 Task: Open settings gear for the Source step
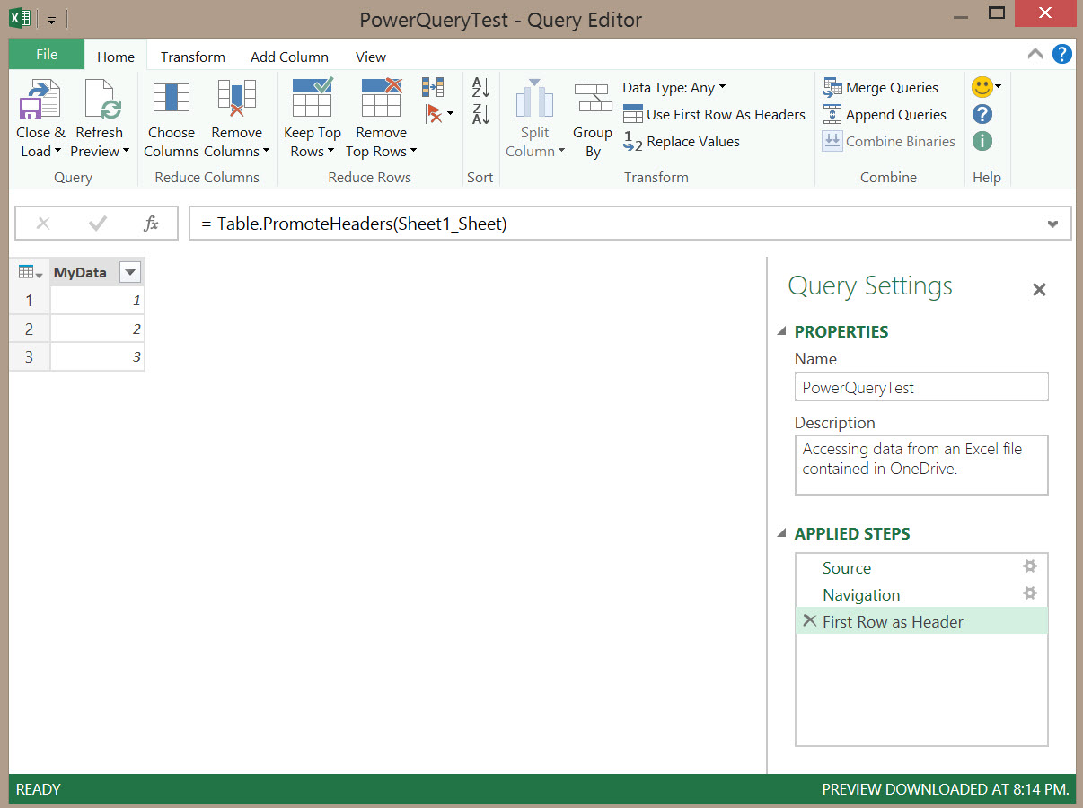(1030, 566)
